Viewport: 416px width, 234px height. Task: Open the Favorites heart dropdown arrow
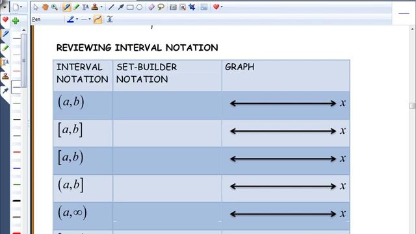[x=222, y=7]
